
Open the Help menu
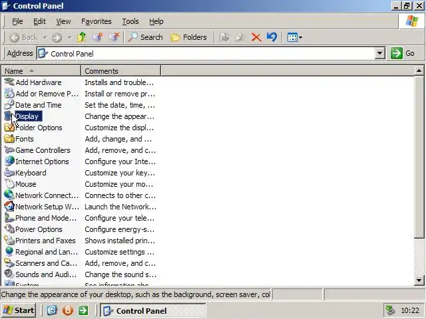tap(156, 21)
